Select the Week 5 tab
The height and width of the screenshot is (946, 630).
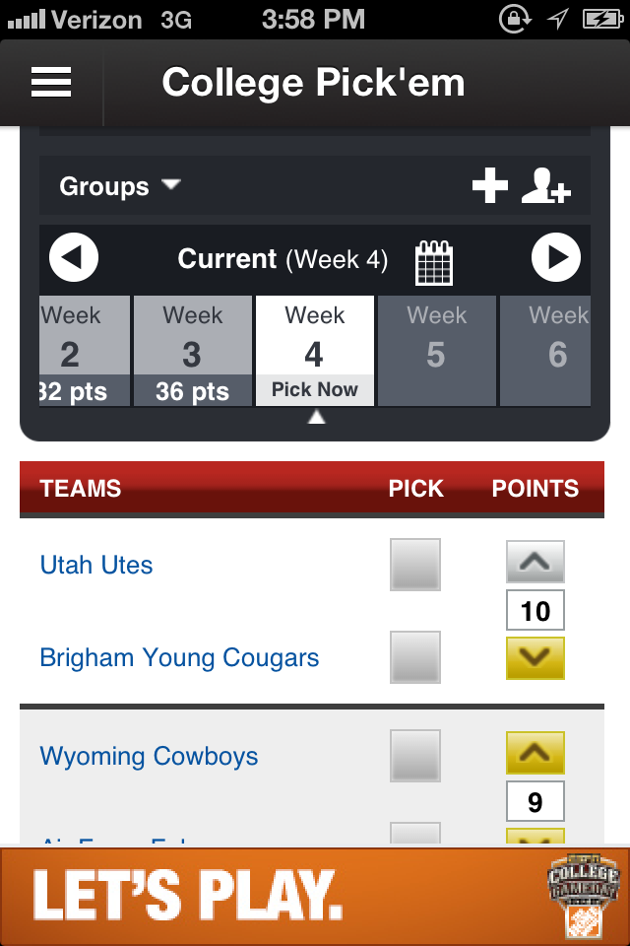(x=436, y=351)
